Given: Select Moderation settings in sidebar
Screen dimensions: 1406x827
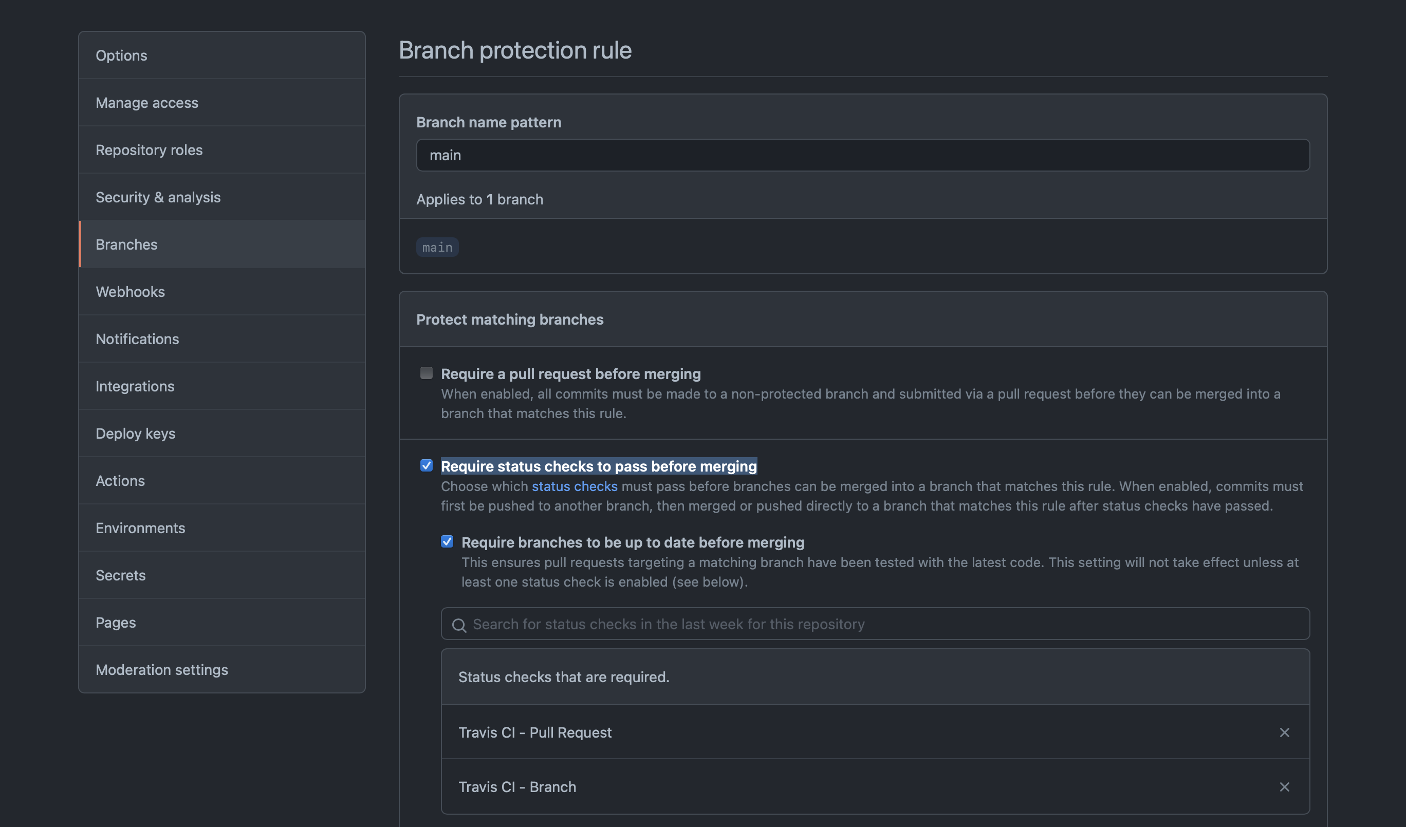Looking at the screenshot, I should pos(162,669).
